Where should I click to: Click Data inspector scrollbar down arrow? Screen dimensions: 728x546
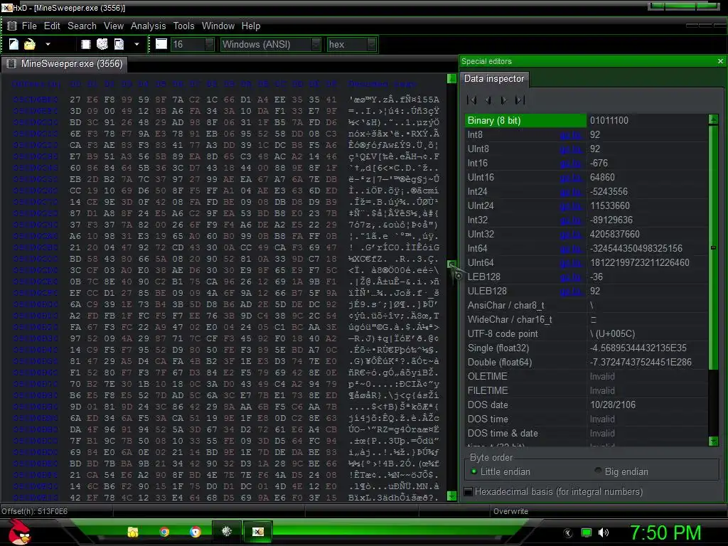(714, 441)
